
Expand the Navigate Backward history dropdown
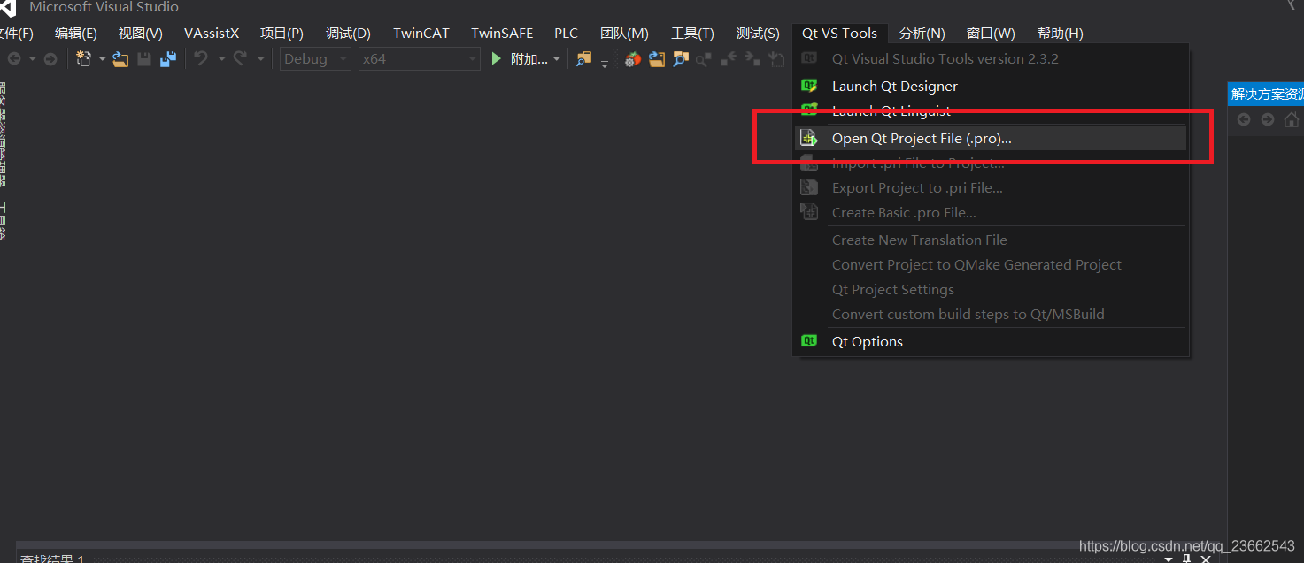32,59
